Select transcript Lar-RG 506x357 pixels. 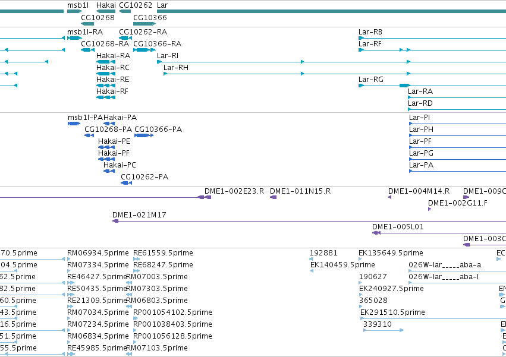tap(371, 80)
